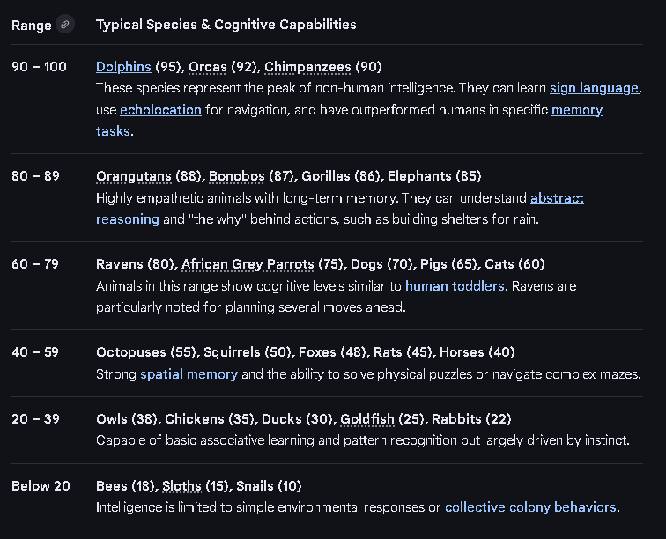This screenshot has width=666, height=539.
Task: Visit the "human toddlers" link
Action: coord(454,286)
